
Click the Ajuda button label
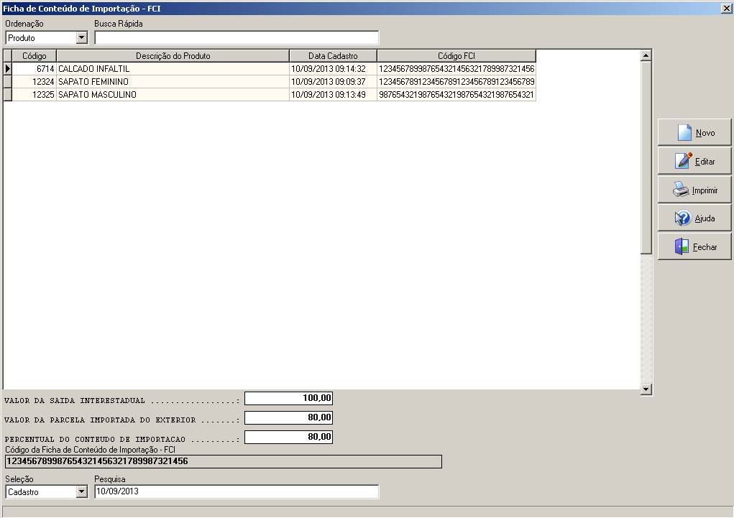[x=705, y=218]
